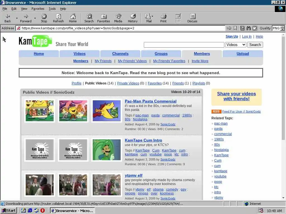Click the scrollbar down arrow

(283, 198)
